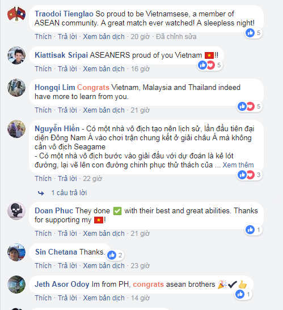Translate Jeth Asor Odoy's comment with 'Xem bản dịch'
This screenshot has width=283, height=310.
(x=104, y=298)
